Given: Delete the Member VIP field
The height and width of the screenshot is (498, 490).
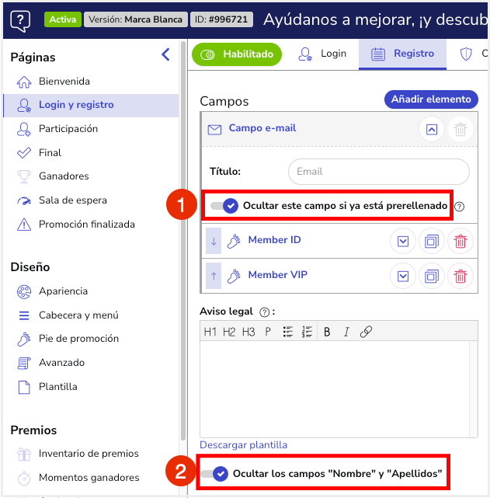Looking at the screenshot, I should [460, 276].
